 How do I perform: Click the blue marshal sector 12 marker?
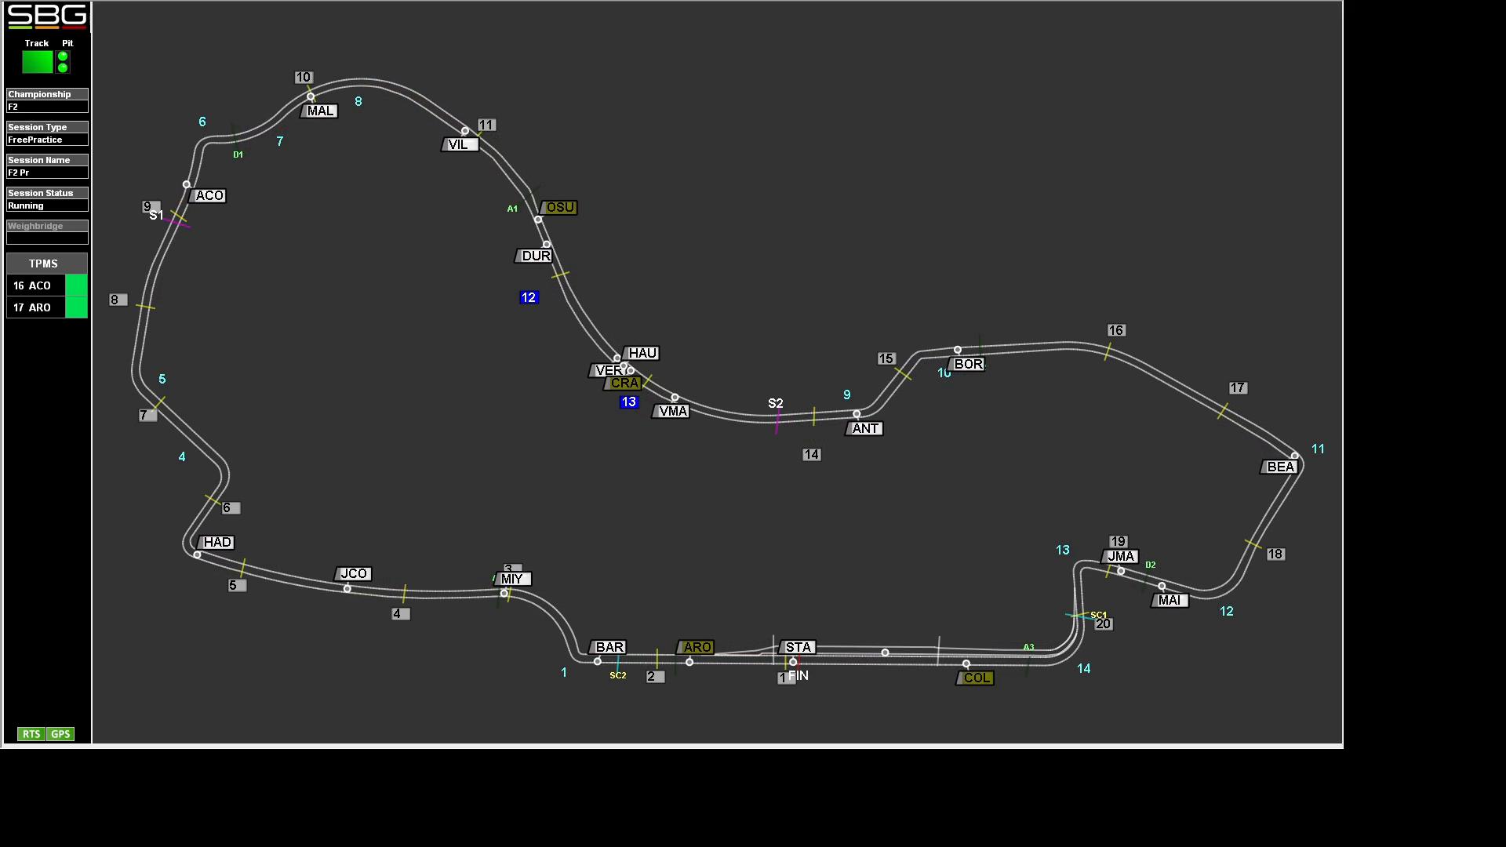(529, 297)
